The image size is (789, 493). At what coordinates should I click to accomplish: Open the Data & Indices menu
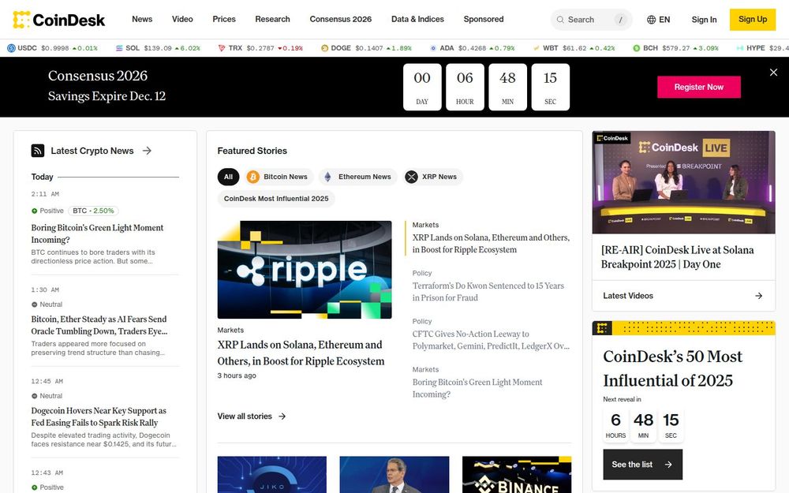point(417,19)
